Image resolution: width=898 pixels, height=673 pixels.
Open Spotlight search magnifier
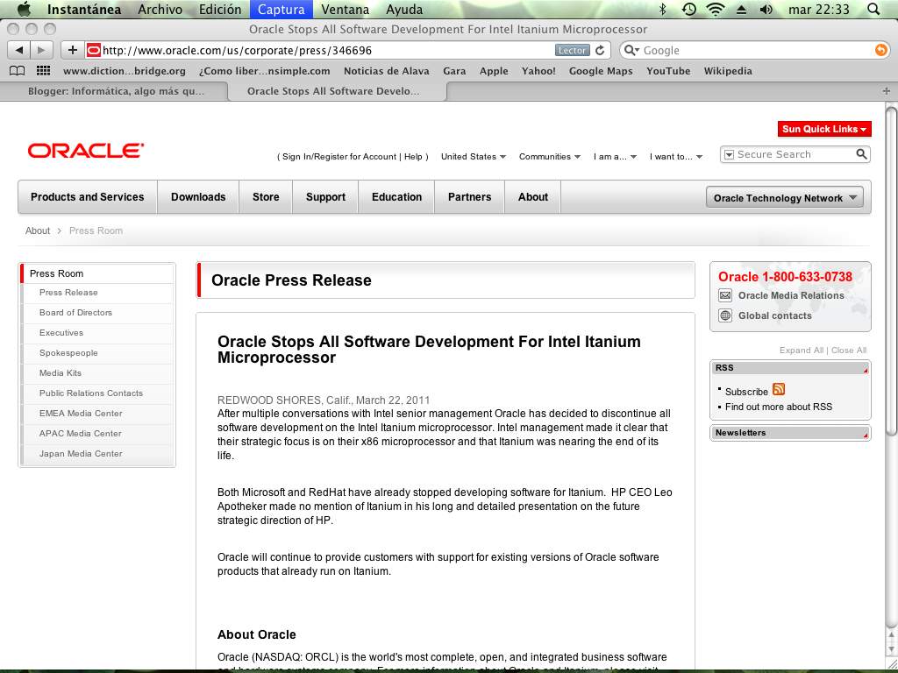[x=873, y=9]
